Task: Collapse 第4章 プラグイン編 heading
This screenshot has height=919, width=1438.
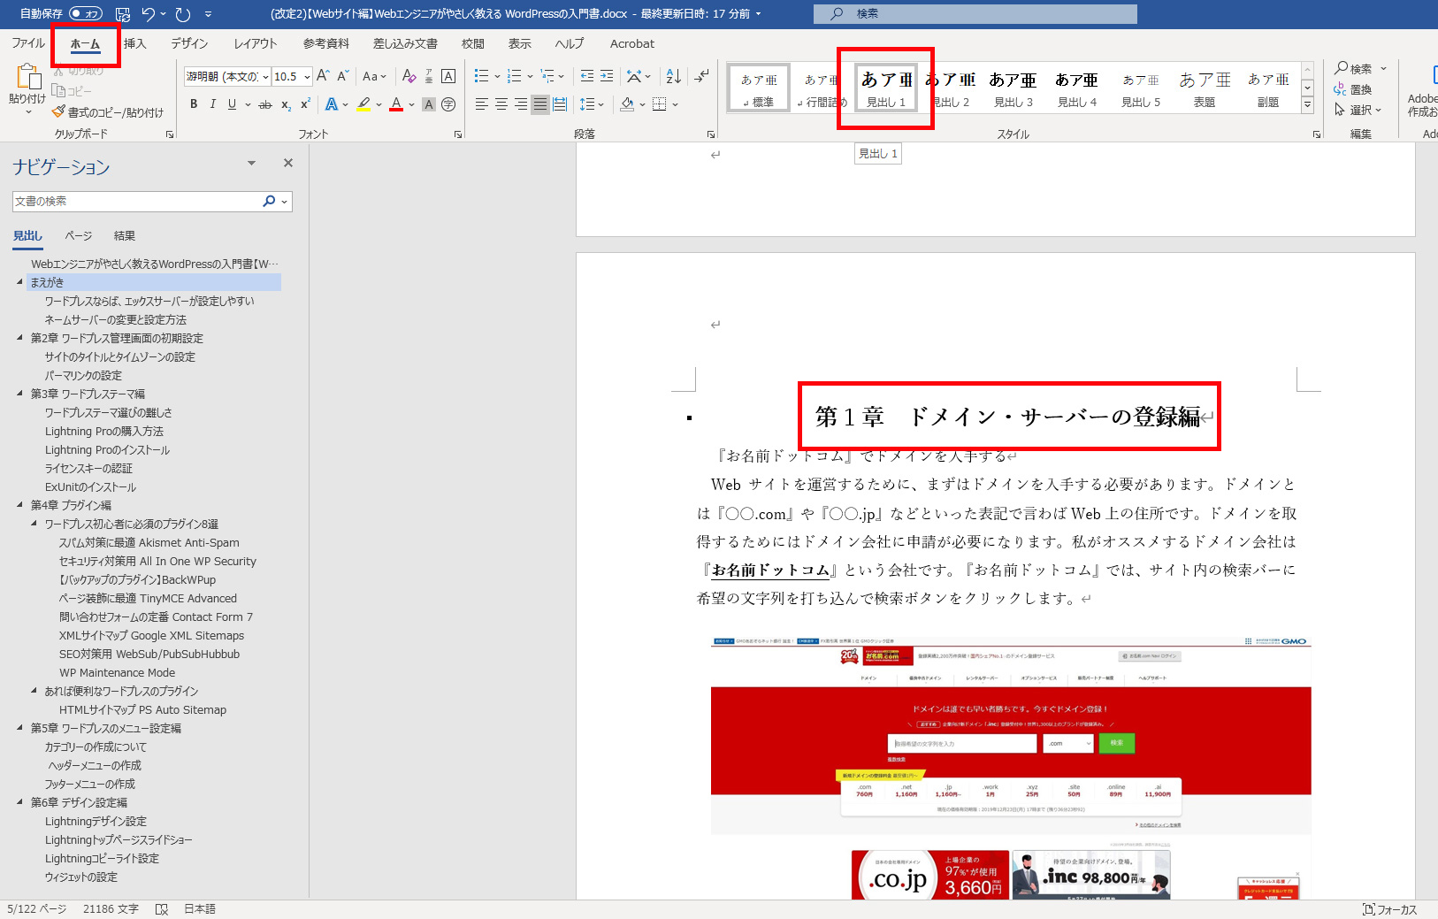Action: (20, 505)
